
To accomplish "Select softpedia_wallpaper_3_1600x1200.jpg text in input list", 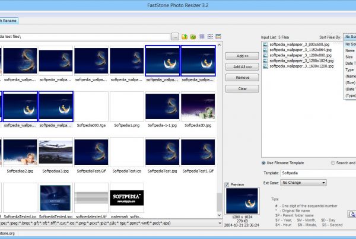I will pos(301,66).
